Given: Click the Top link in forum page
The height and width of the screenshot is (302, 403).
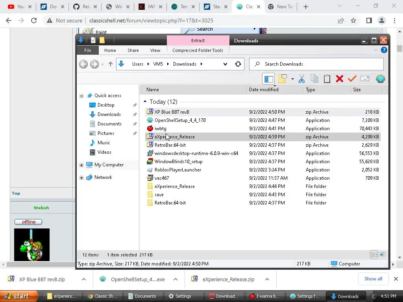Looking at the screenshot, I should (x=16, y=193).
